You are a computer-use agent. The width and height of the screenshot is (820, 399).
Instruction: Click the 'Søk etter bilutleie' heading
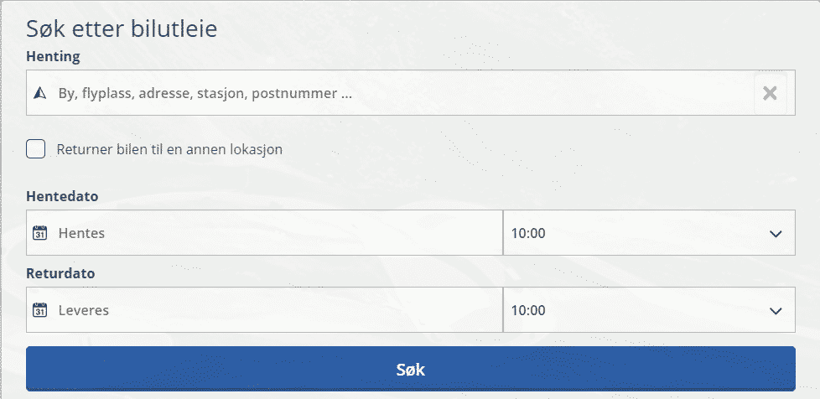(x=122, y=28)
